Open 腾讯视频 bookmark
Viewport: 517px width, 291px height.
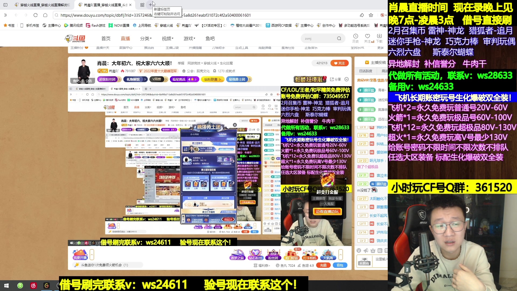pos(73,25)
